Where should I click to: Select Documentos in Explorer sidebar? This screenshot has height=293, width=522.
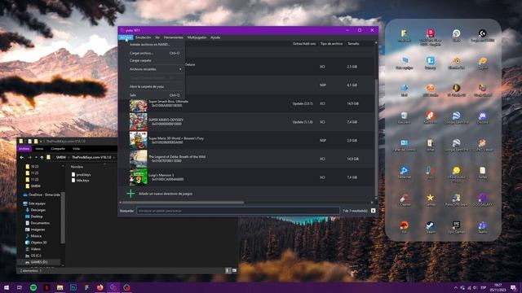click(38, 223)
